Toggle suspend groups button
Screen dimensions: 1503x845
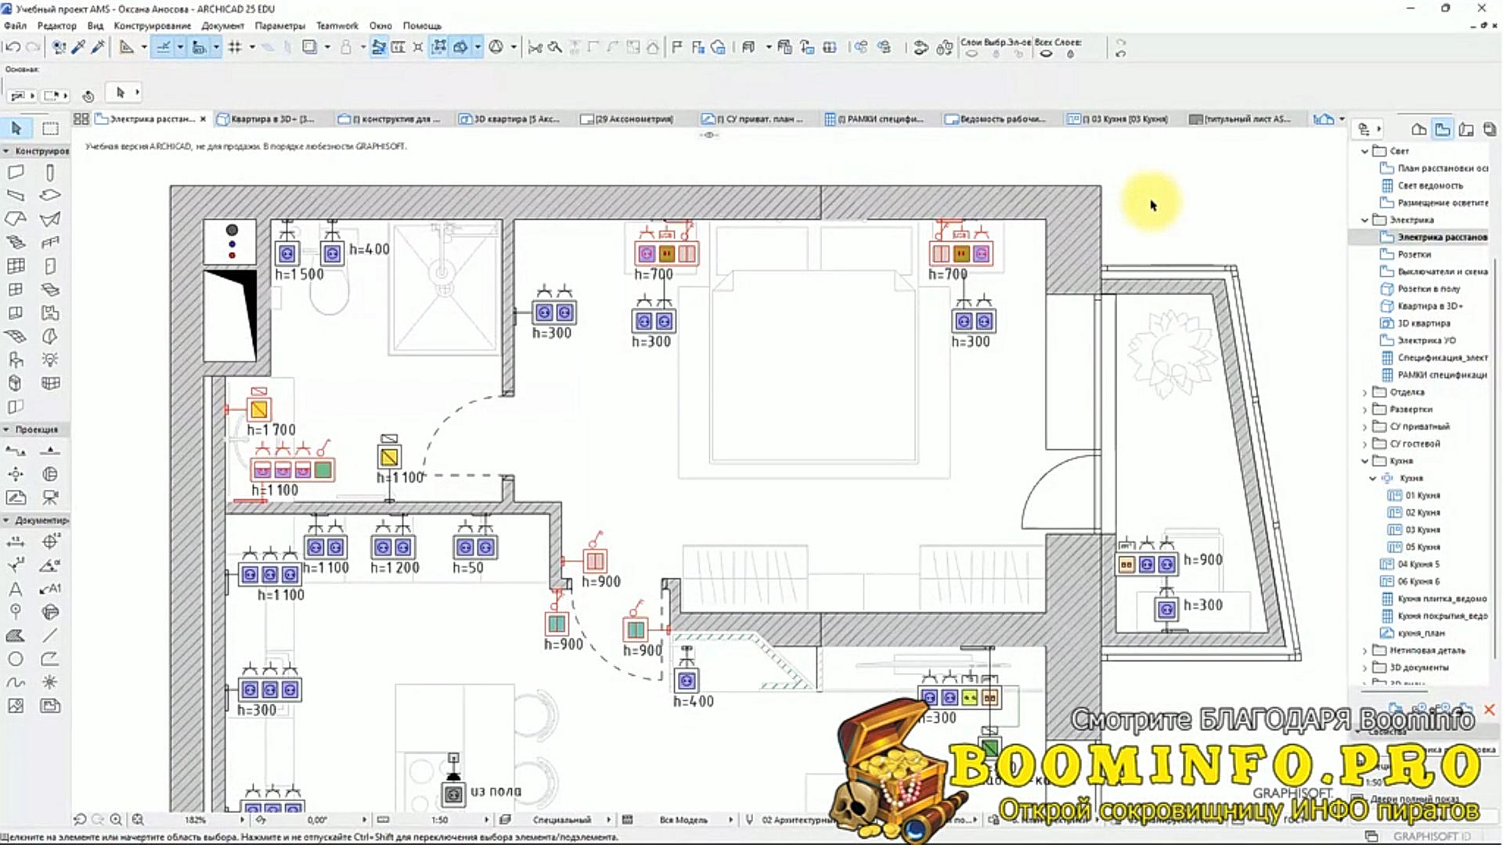tap(439, 48)
